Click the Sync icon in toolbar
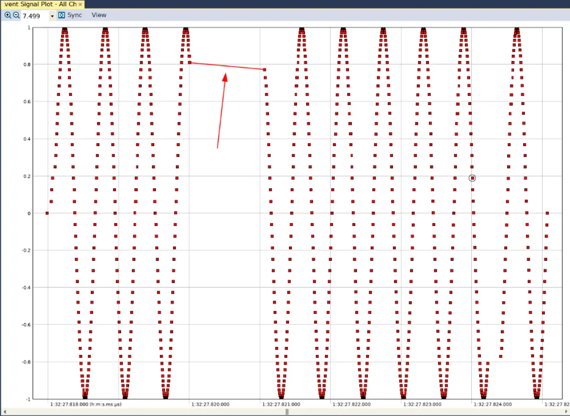The image size is (570, 416). 62,15
